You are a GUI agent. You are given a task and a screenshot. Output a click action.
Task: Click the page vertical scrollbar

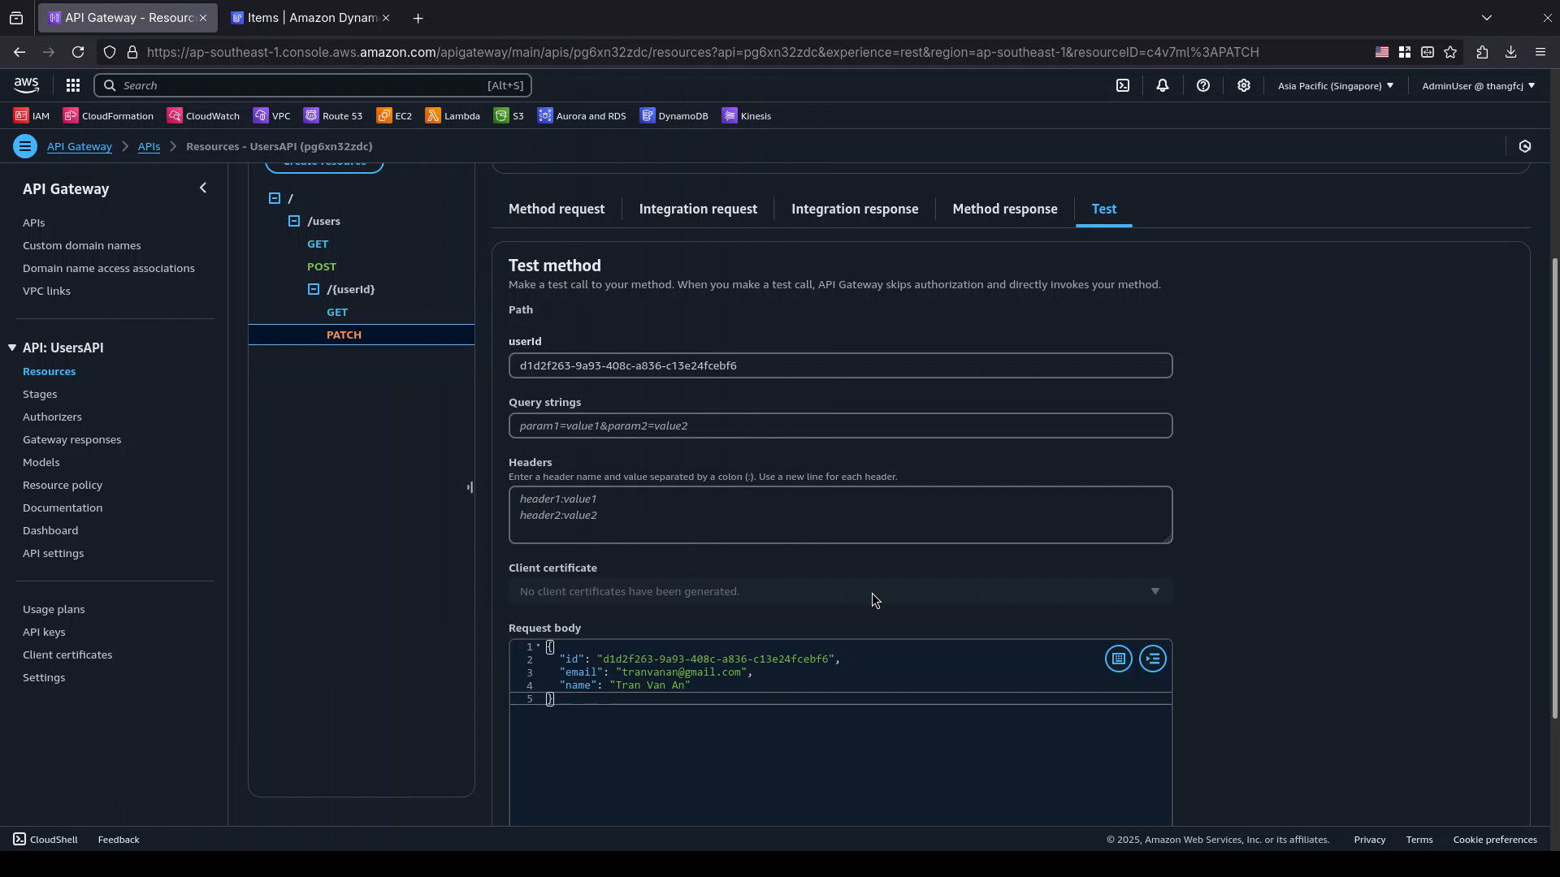[1554, 488]
